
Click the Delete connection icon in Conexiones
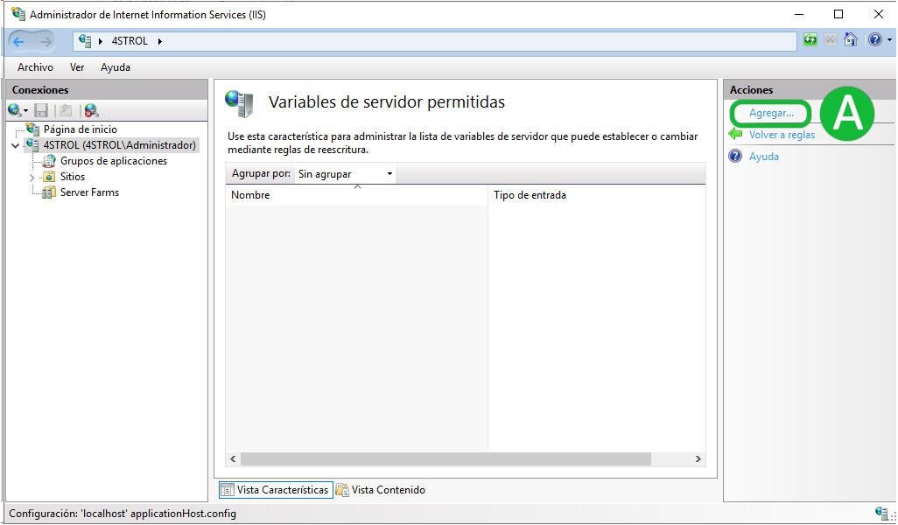(x=91, y=110)
